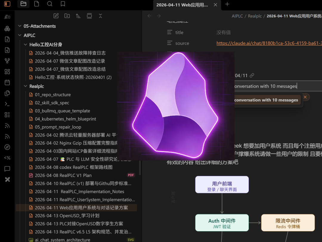This screenshot has width=322, height=242.
Task: Open command palette terminal ribbon icon
Action: (x=7, y=104)
